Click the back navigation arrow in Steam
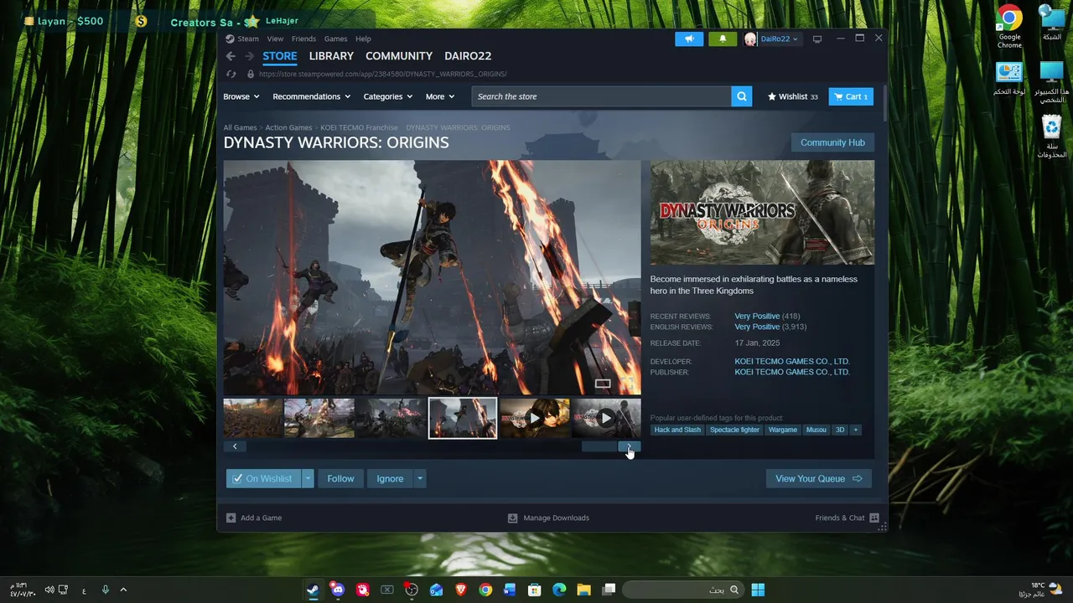 tap(231, 56)
